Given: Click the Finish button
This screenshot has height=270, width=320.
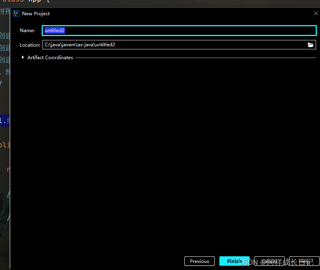Looking at the screenshot, I should click(x=234, y=261).
